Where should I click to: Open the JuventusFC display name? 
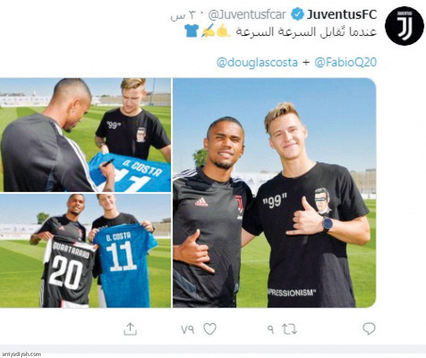click(342, 15)
